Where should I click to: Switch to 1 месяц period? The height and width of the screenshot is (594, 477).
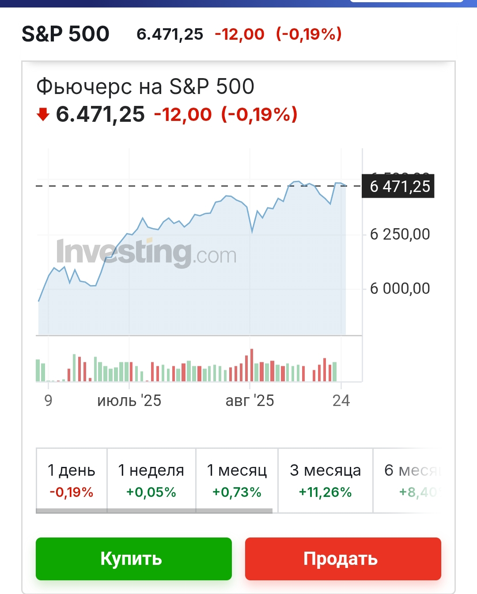coord(237,480)
